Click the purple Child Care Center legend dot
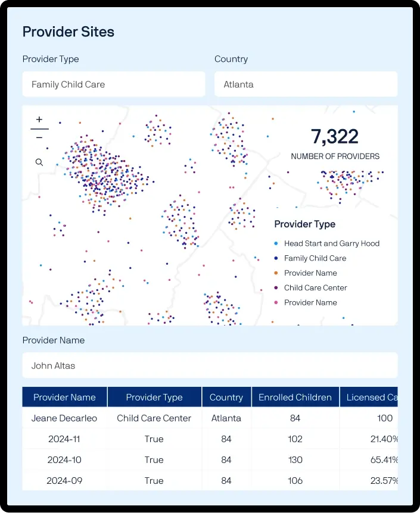 [276, 287]
